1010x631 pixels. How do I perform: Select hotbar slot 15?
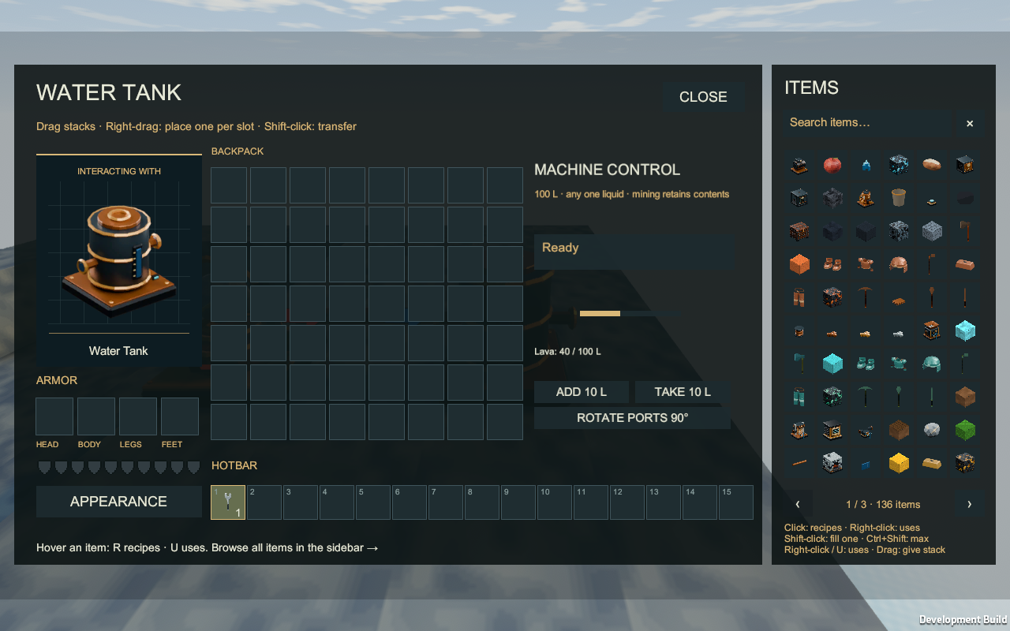(736, 502)
